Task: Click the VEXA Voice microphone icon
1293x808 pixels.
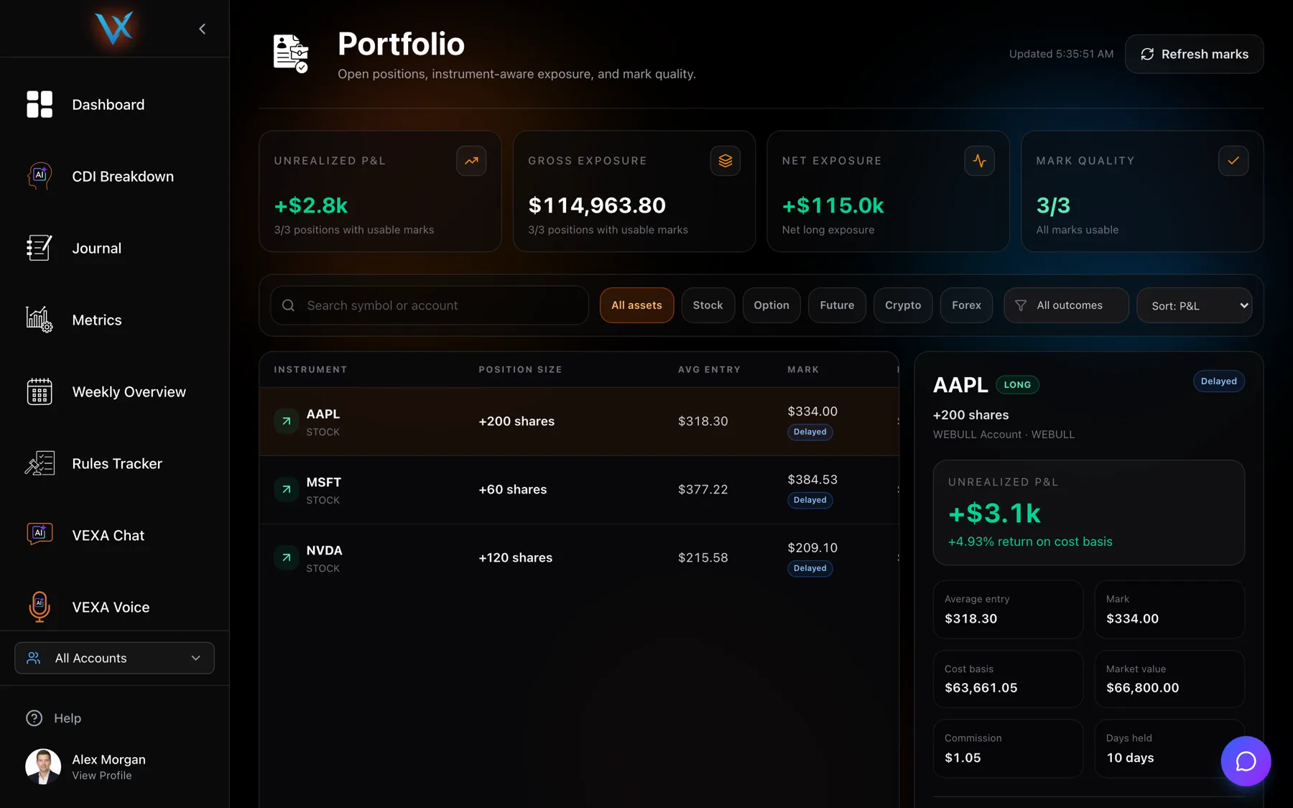Action: click(x=40, y=607)
